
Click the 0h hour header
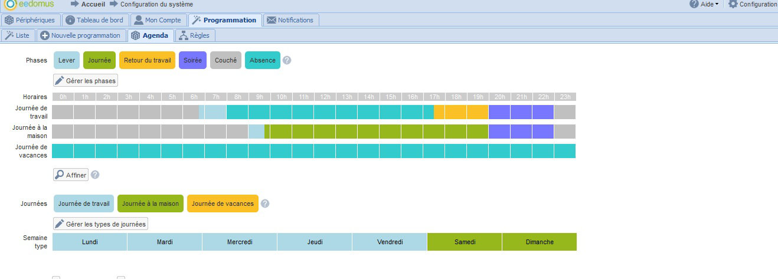(63, 97)
